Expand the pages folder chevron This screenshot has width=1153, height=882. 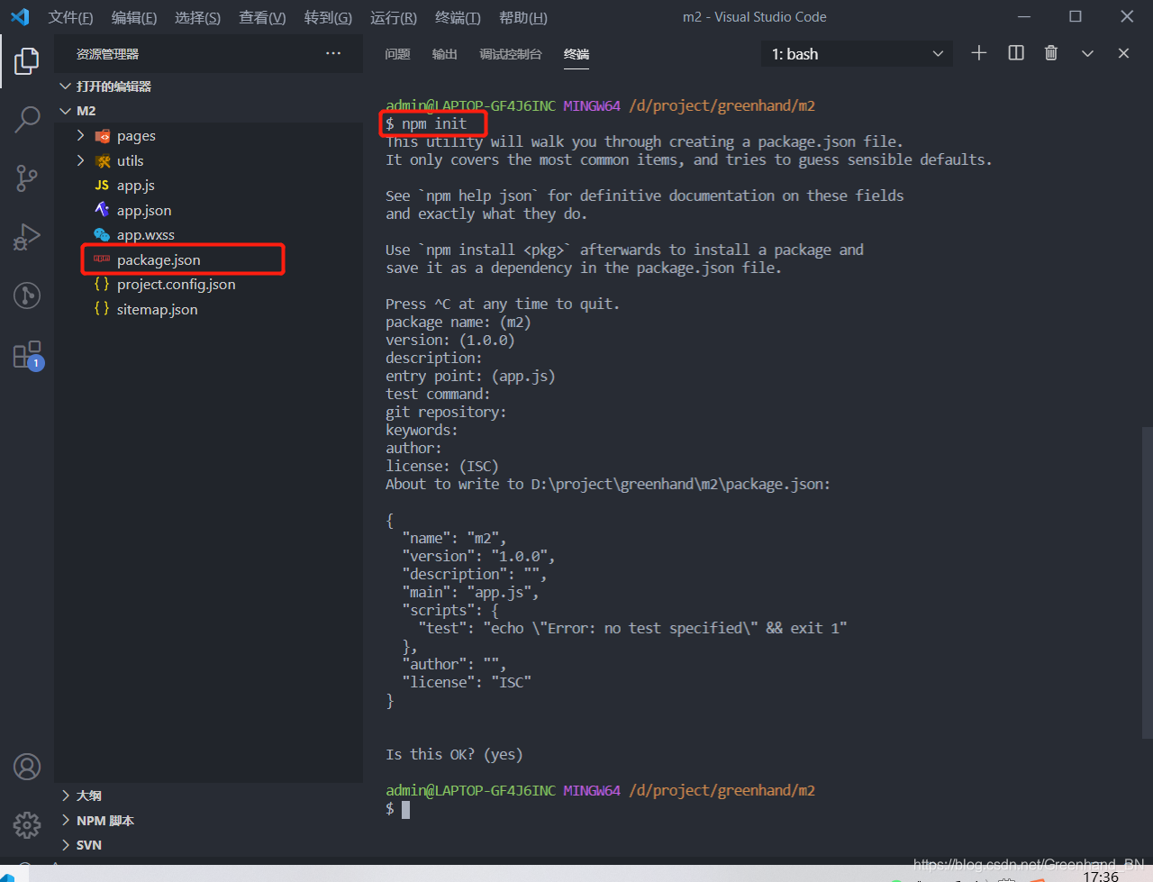(x=81, y=136)
